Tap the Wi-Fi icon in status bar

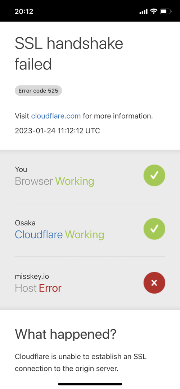pyautogui.click(x=154, y=11)
